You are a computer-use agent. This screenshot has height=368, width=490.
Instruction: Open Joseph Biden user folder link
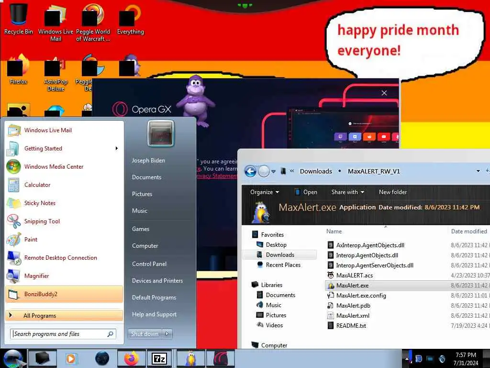point(148,160)
